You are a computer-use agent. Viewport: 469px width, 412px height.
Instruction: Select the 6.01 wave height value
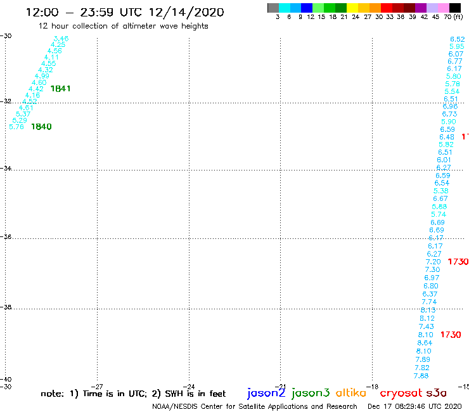click(x=444, y=160)
